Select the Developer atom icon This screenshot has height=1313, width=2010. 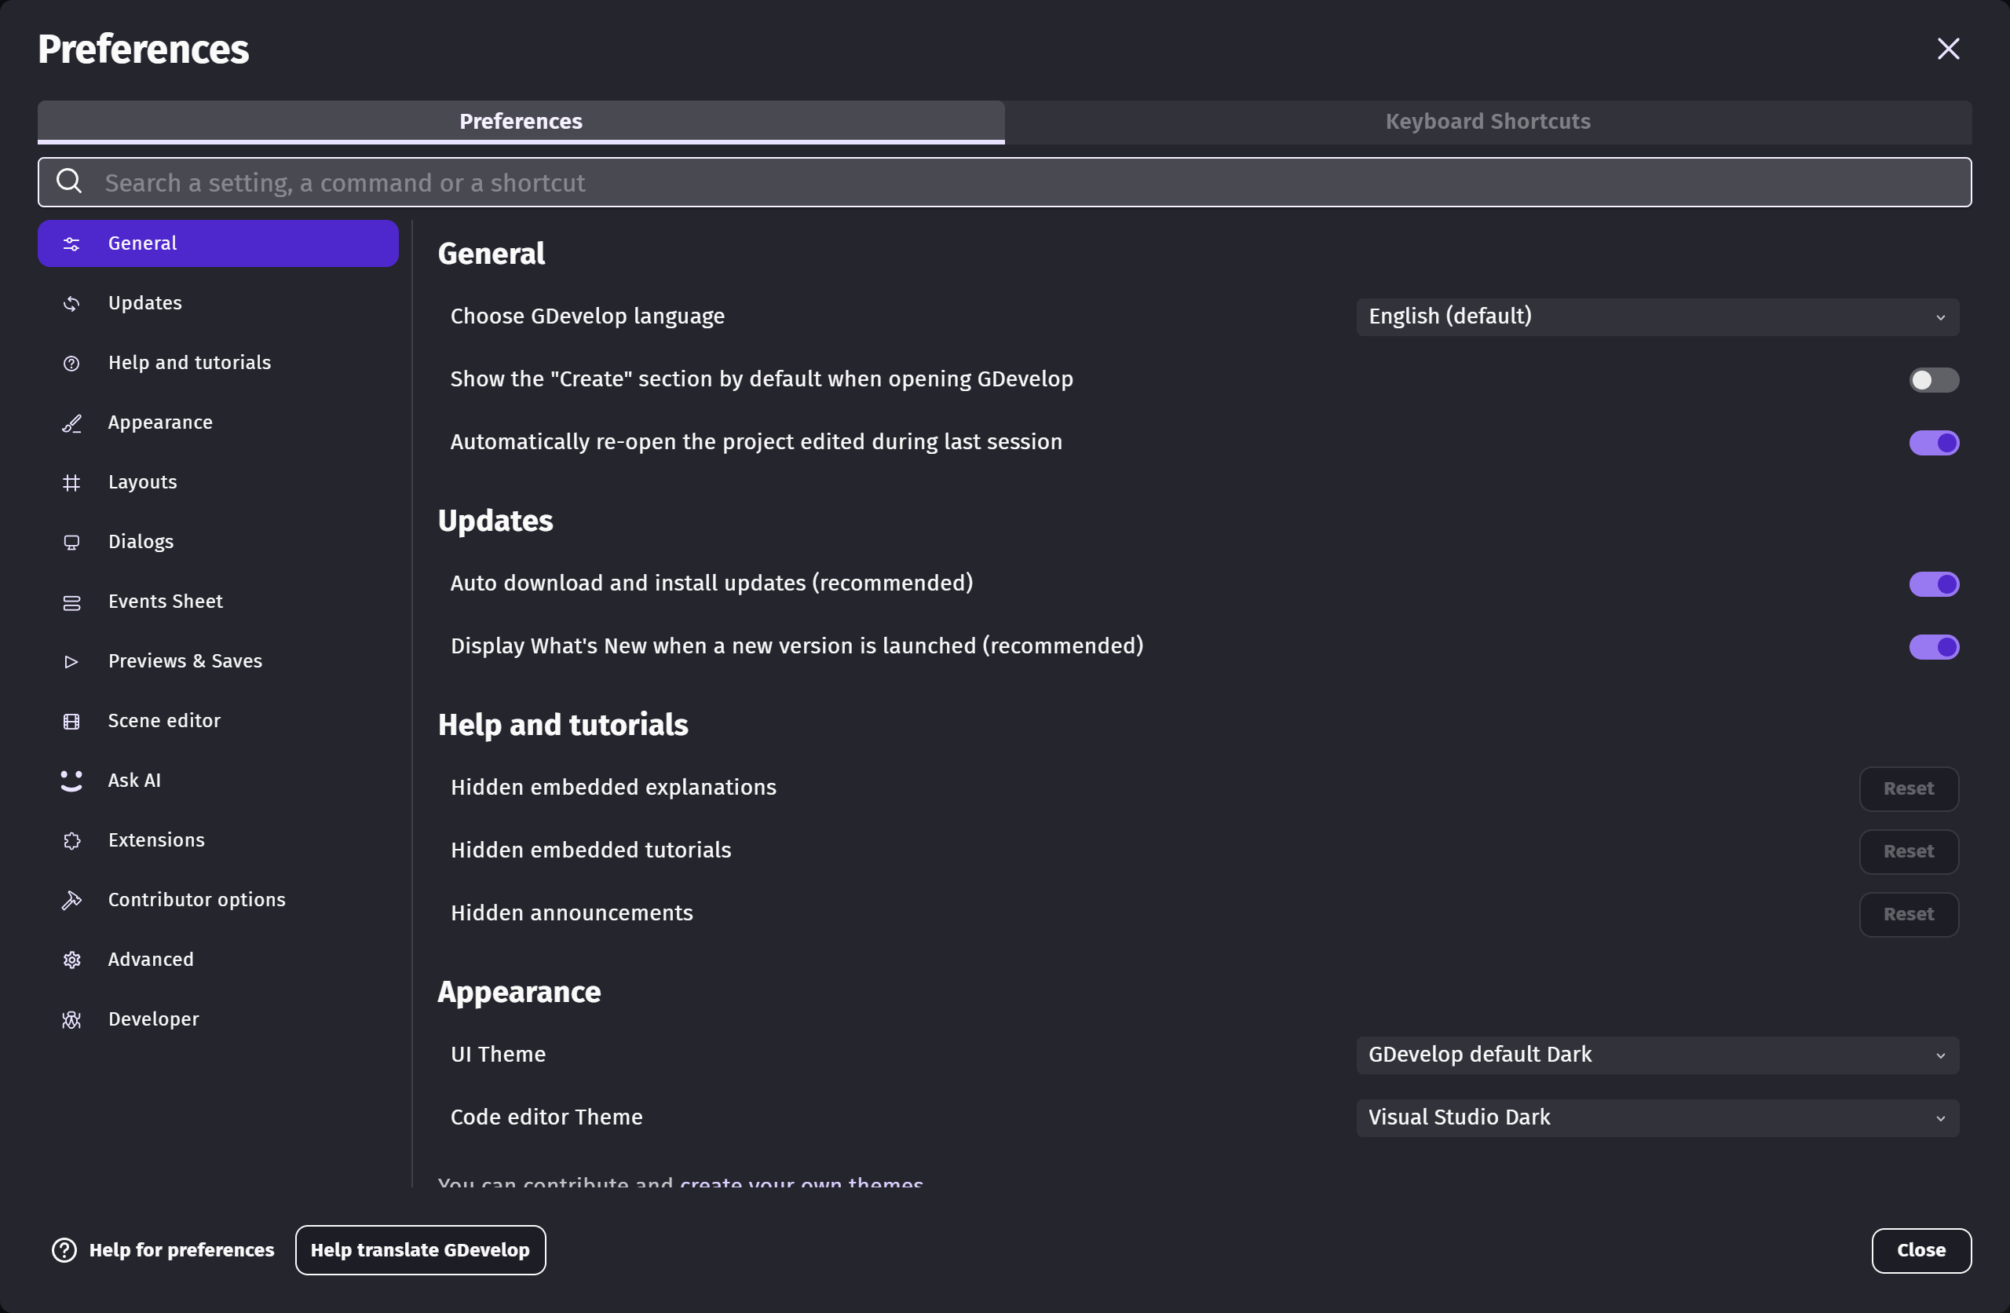[x=71, y=1020]
